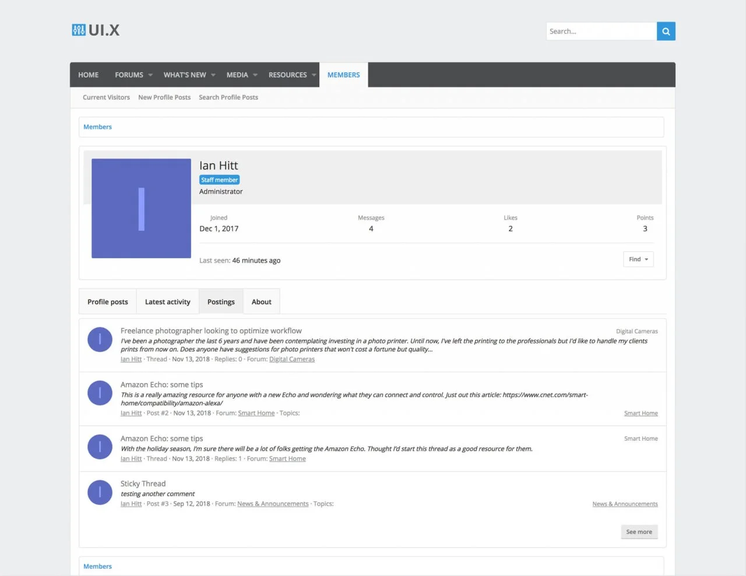Viewport: 746px width, 576px height.
Task: Open the Find dropdown button
Action: pos(638,259)
